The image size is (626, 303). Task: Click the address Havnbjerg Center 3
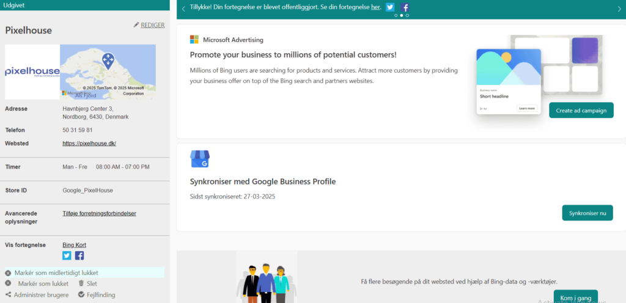point(88,109)
